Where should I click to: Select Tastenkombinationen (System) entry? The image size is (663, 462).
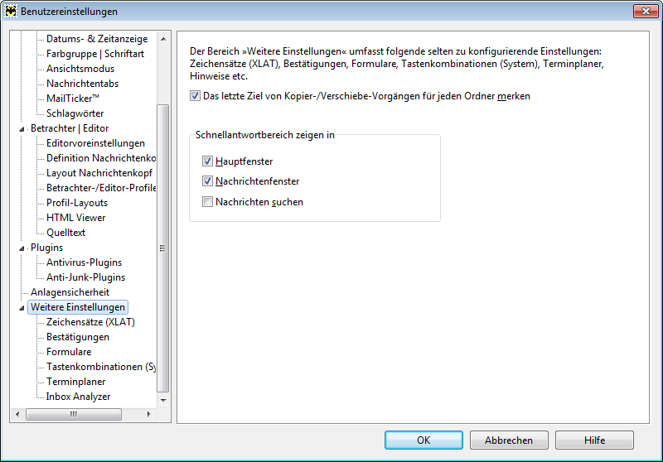[101, 367]
